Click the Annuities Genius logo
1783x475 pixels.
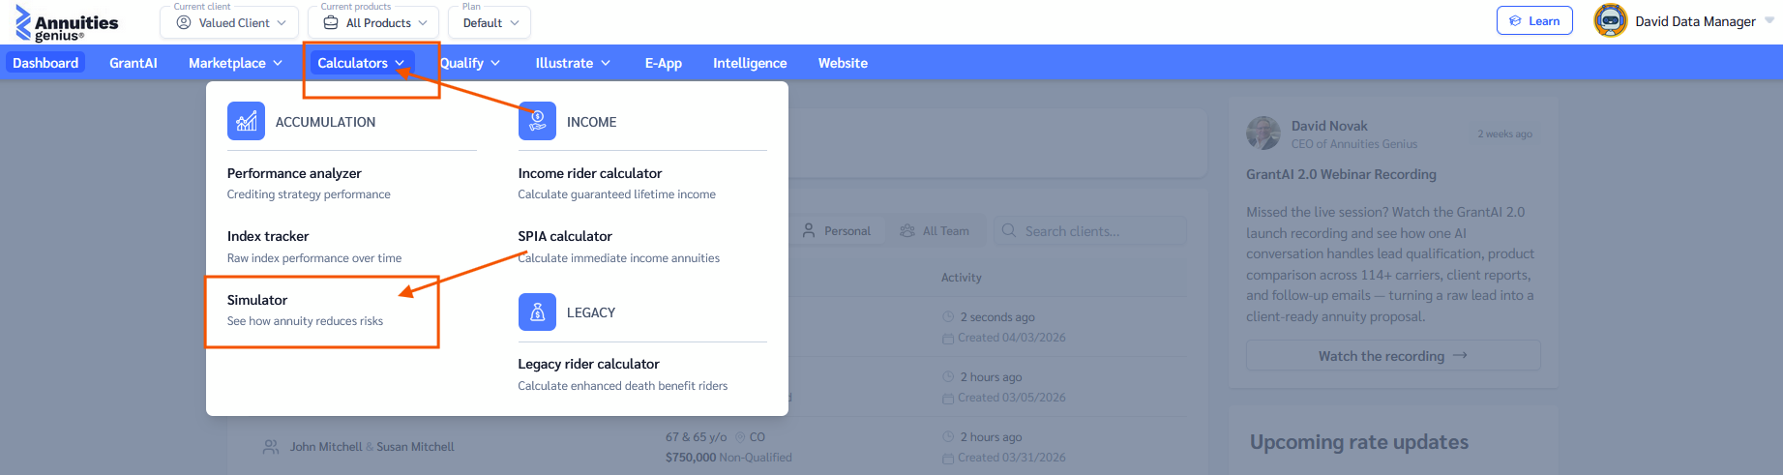coord(67,23)
